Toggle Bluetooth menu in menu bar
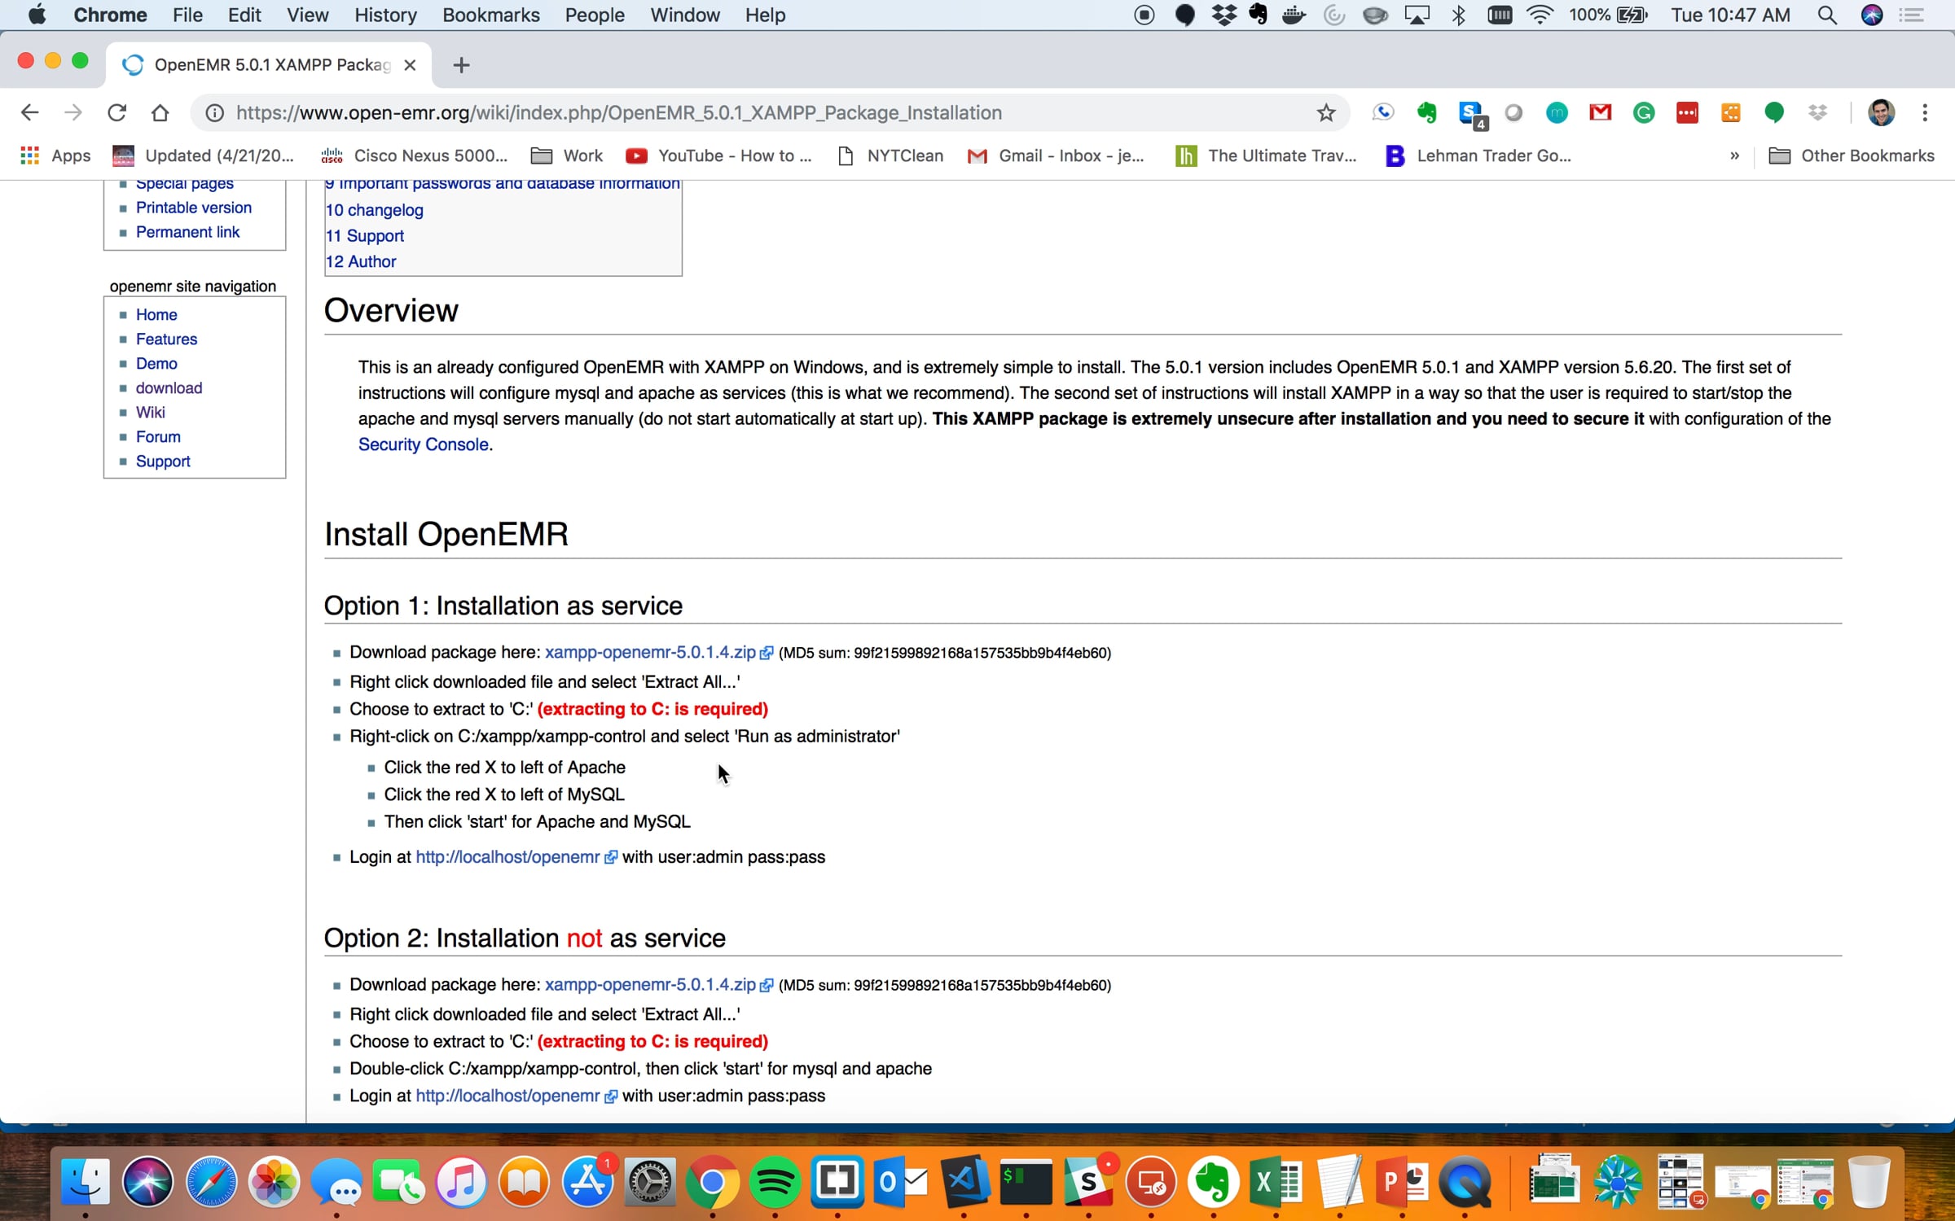This screenshot has width=1955, height=1221. pos(1458,15)
